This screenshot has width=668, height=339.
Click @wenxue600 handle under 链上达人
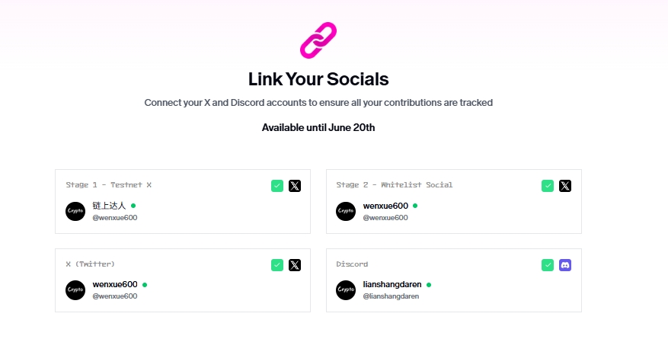tap(115, 218)
